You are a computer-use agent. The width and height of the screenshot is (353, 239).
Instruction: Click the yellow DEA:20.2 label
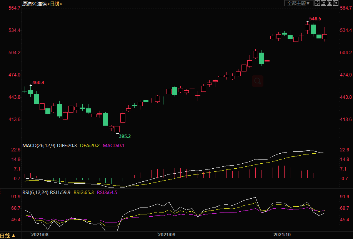90,146
